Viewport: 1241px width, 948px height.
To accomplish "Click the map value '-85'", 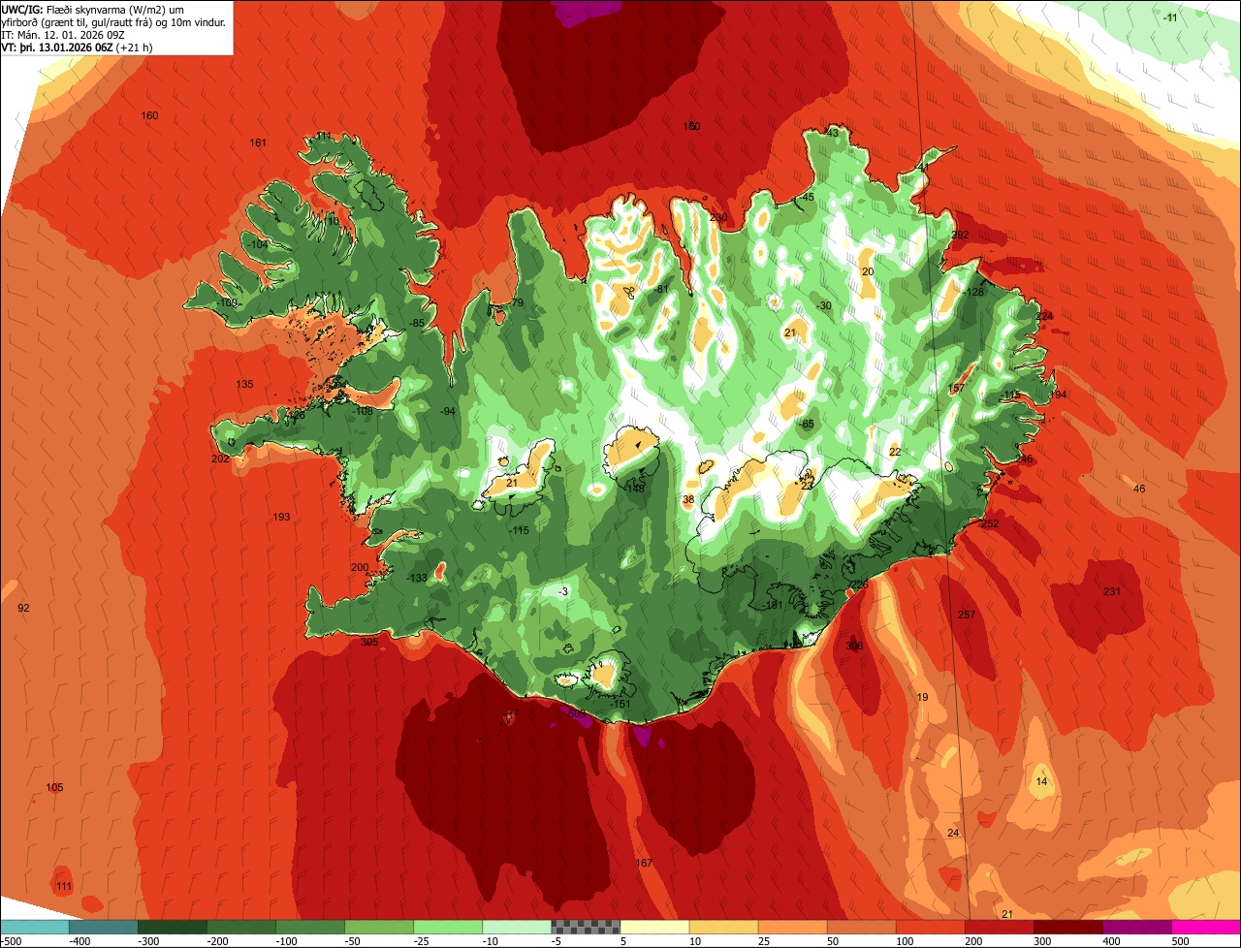I will click(x=417, y=323).
